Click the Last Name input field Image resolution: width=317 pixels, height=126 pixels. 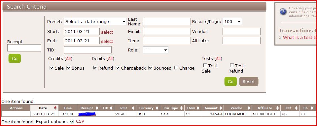[x=167, y=22]
